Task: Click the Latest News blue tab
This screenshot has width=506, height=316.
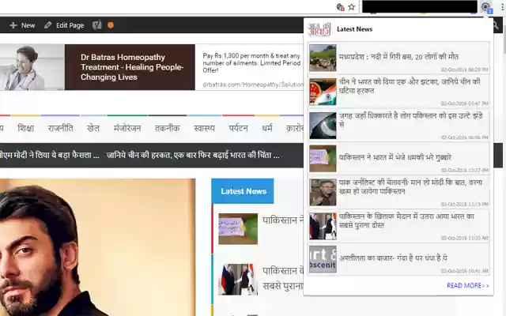Action: tap(243, 191)
